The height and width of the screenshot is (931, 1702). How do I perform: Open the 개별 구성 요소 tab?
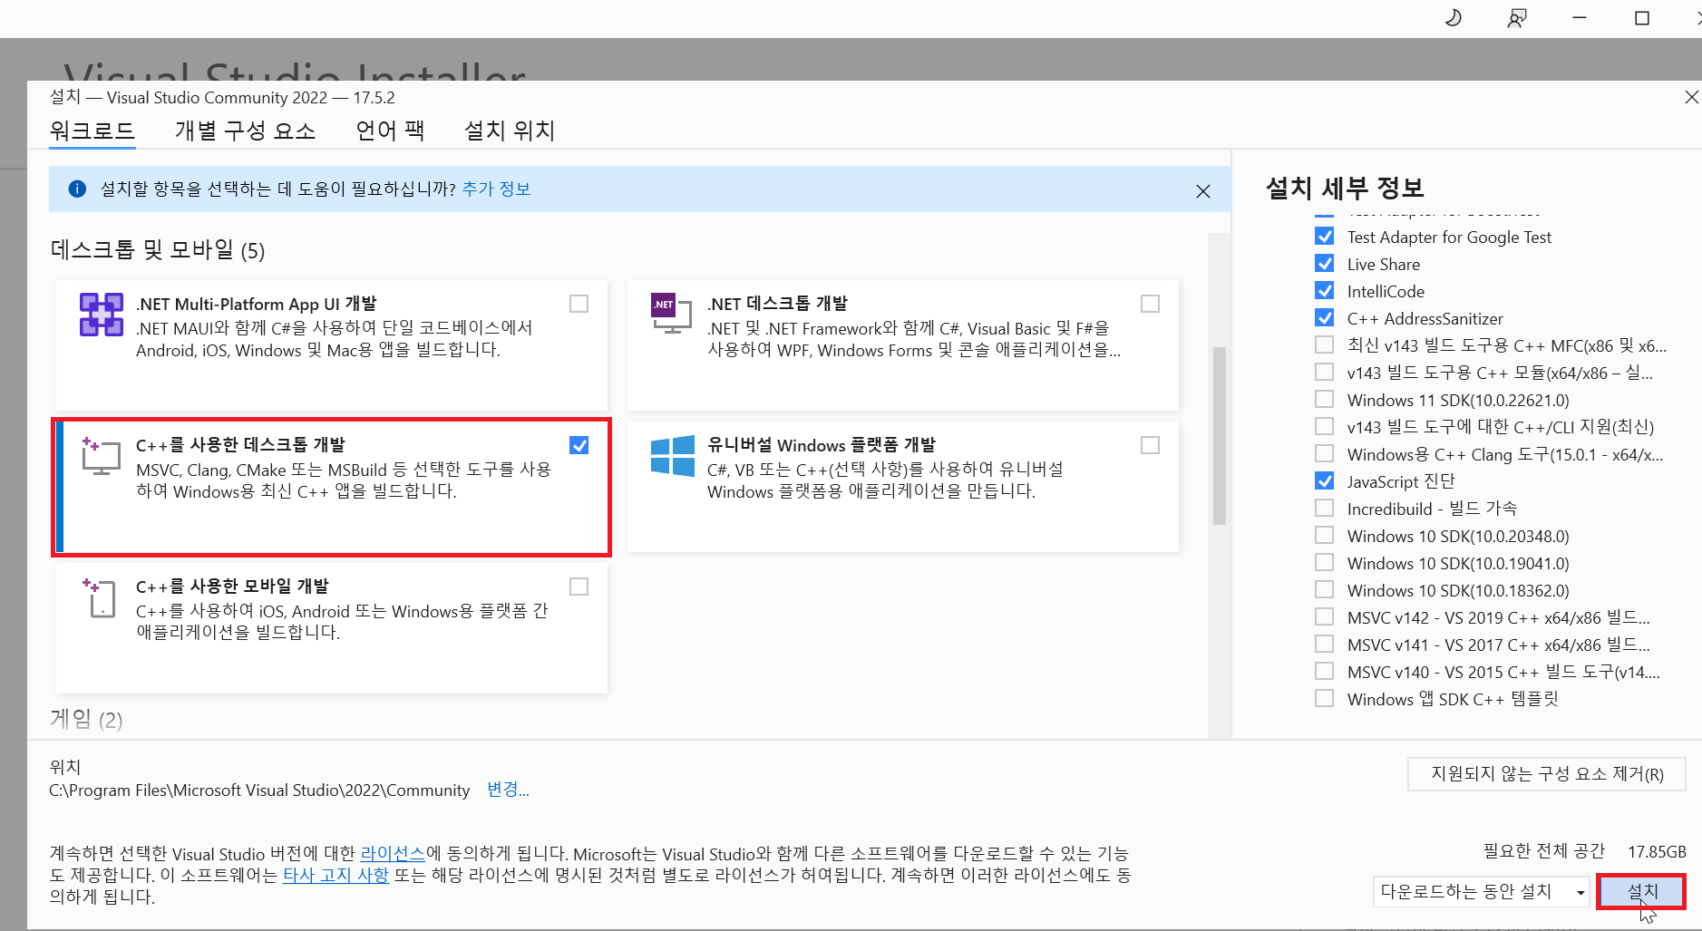pyautogui.click(x=245, y=131)
